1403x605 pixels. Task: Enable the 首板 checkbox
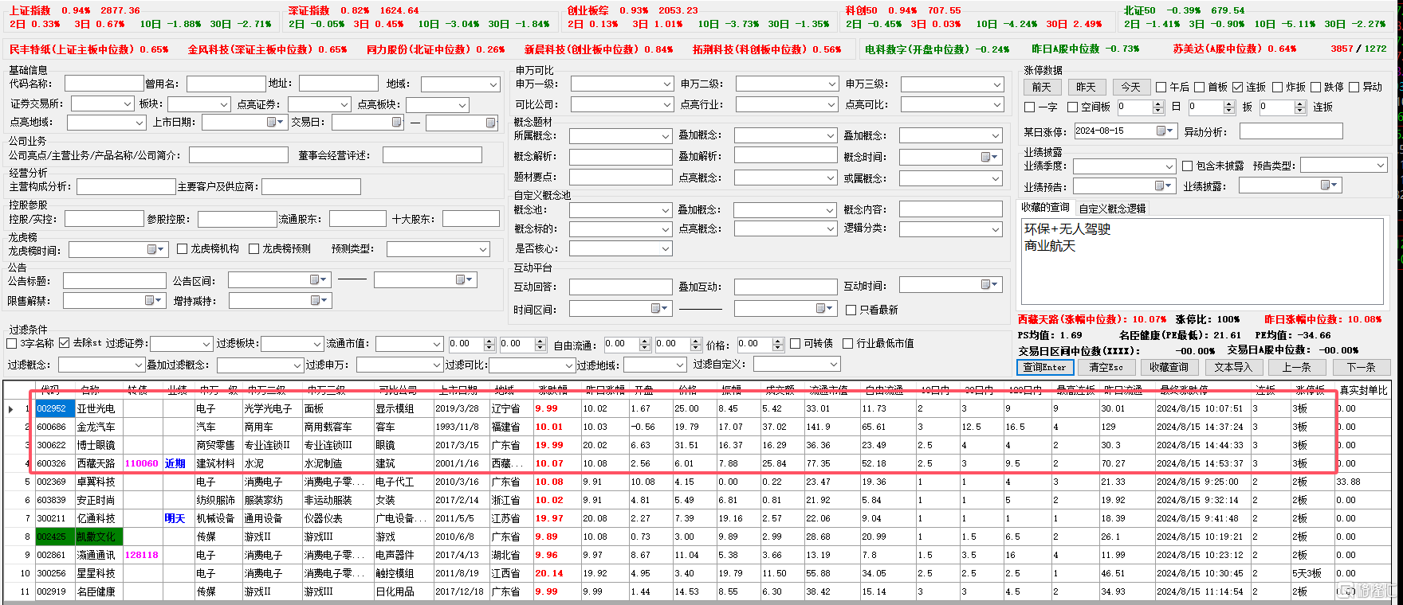click(1199, 88)
